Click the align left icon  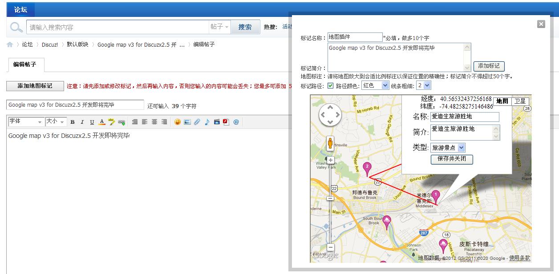click(x=145, y=122)
